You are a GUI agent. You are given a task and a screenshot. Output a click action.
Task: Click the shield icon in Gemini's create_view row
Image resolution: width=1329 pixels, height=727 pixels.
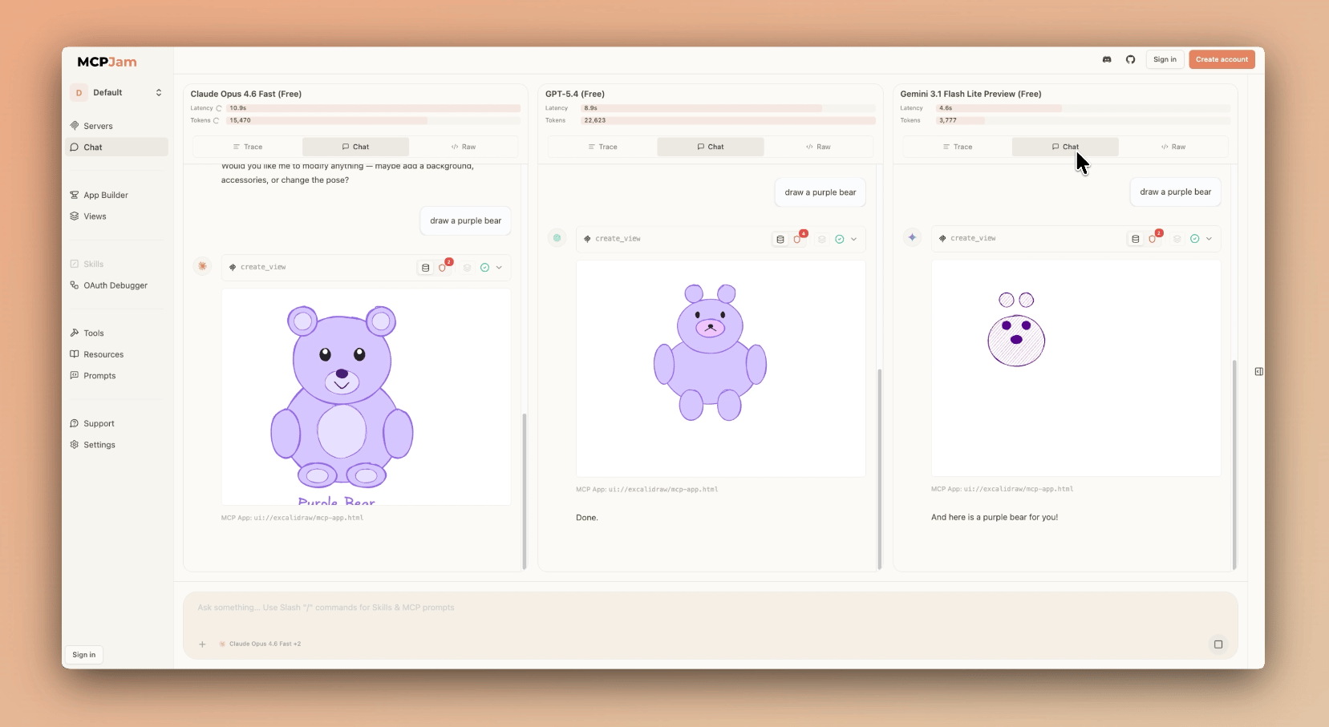pos(1153,239)
